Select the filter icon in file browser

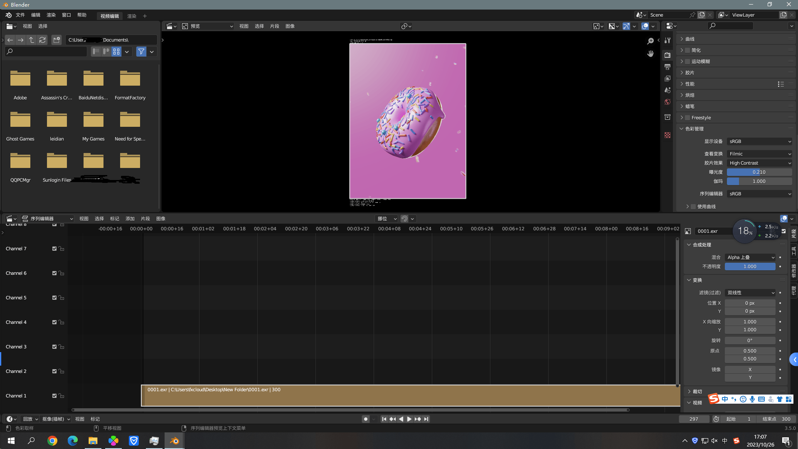pyautogui.click(x=141, y=52)
